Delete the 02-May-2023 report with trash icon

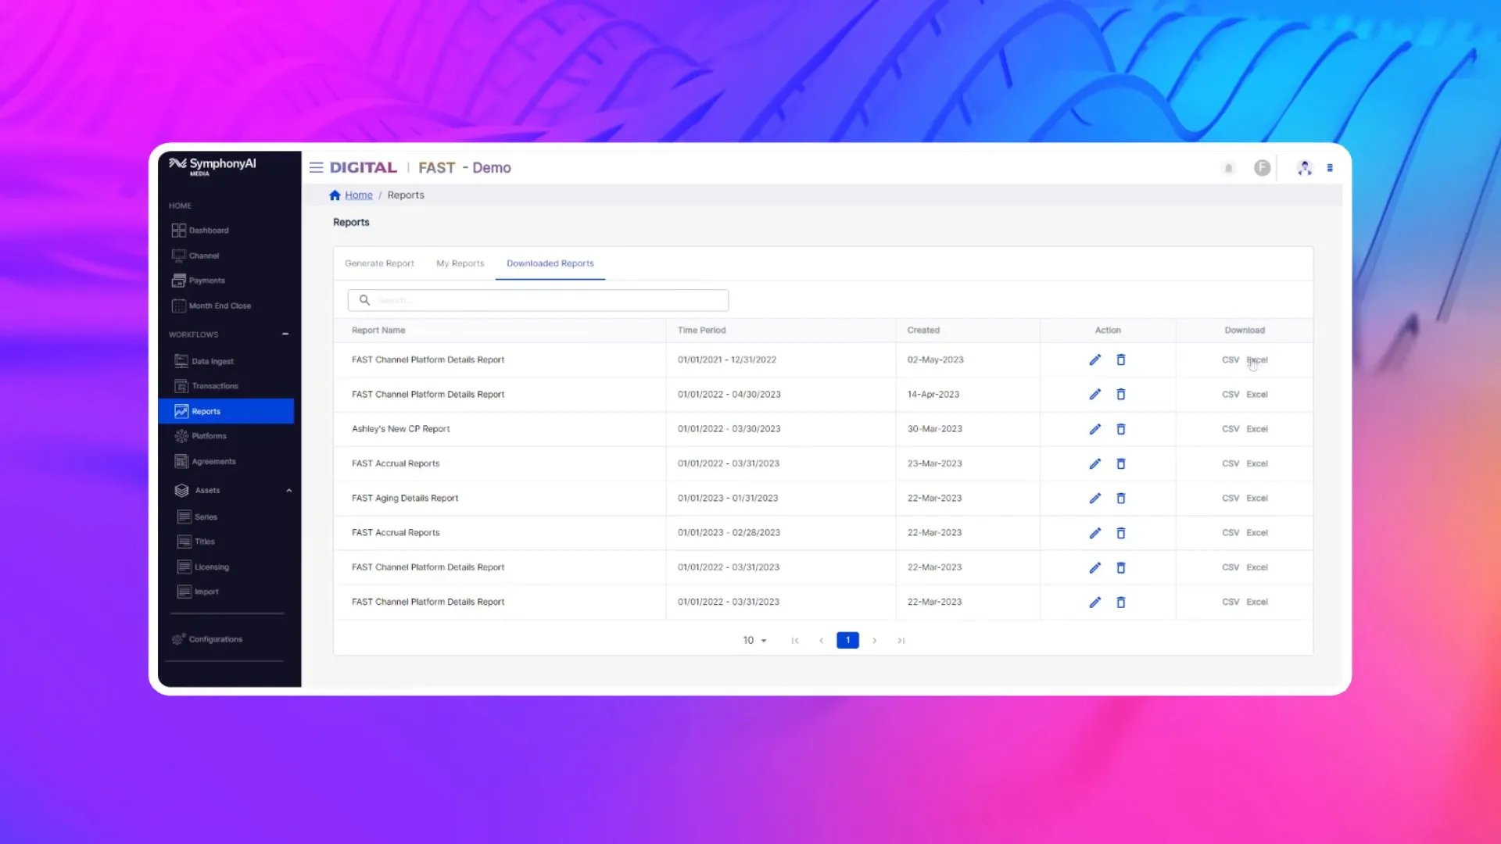tap(1120, 359)
